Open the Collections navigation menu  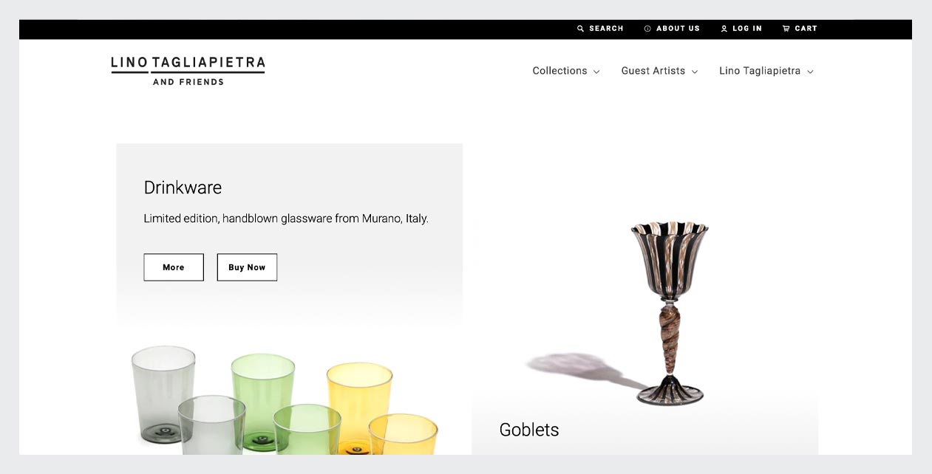point(559,71)
